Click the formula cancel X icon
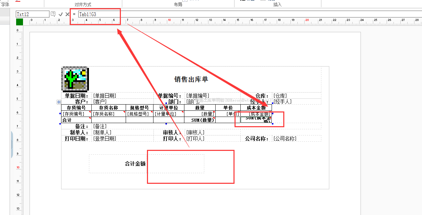This screenshot has width=422, height=215. (67, 14)
